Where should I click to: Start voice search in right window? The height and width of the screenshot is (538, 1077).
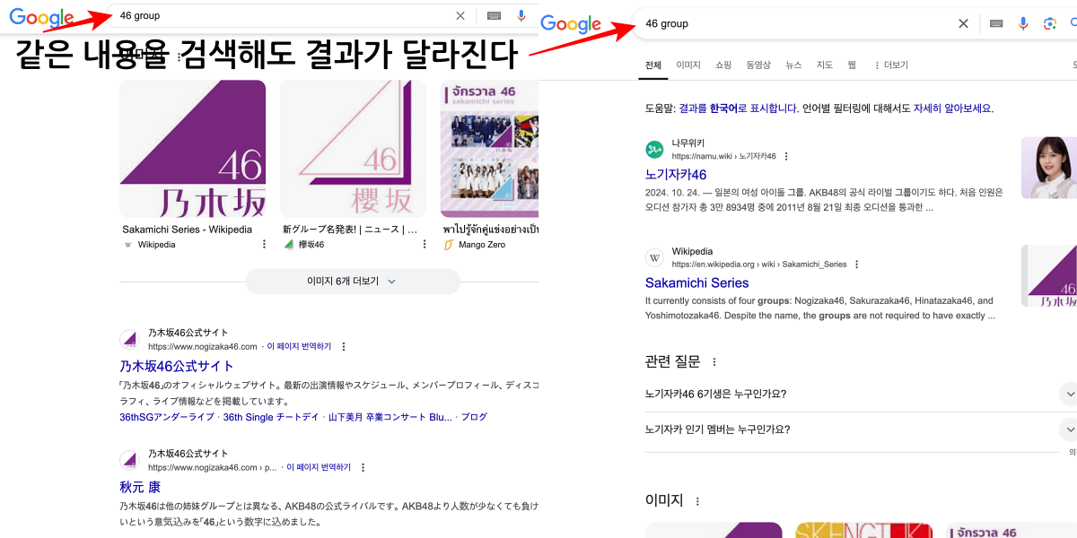click(1023, 23)
